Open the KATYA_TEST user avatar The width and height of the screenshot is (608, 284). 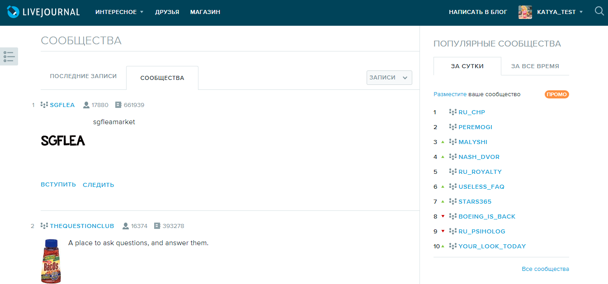click(525, 12)
